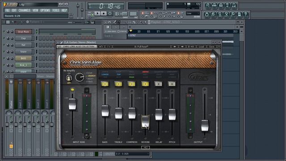Click the Strat Mute channel button
Image resolution: width=286 pixels, height=161 pixels.
(24, 32)
